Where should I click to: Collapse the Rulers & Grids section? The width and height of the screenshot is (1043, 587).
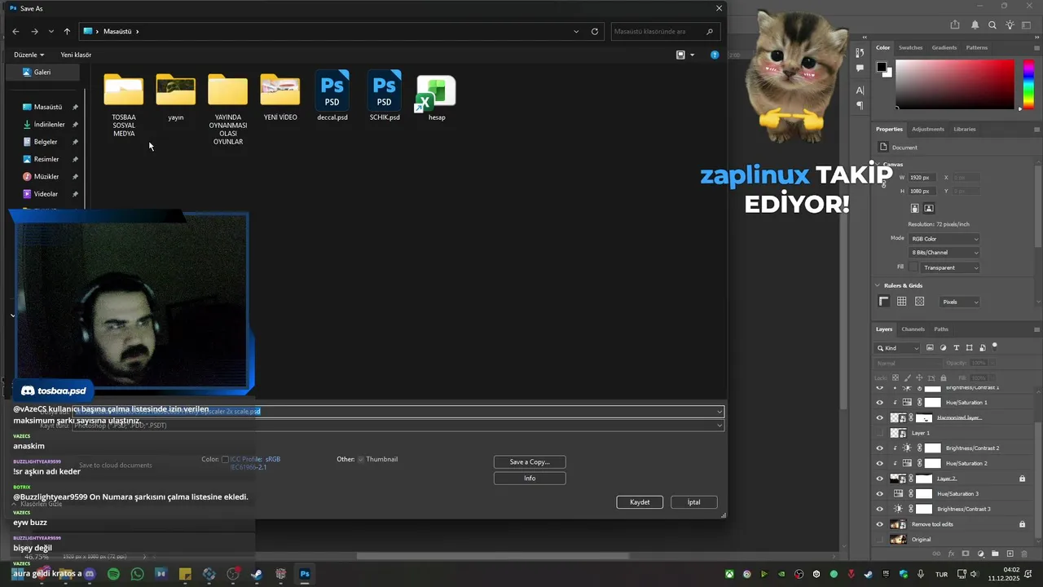pos(878,285)
